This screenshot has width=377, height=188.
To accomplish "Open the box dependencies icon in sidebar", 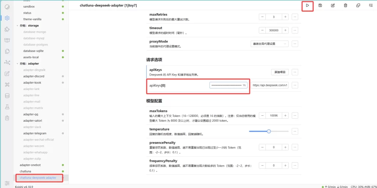I will [x=7, y=40].
